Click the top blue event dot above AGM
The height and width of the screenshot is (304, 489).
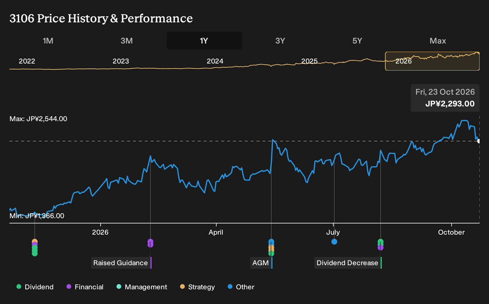click(271, 242)
